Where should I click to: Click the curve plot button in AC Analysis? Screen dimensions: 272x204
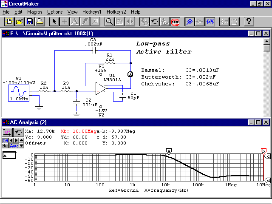pos(8,132)
